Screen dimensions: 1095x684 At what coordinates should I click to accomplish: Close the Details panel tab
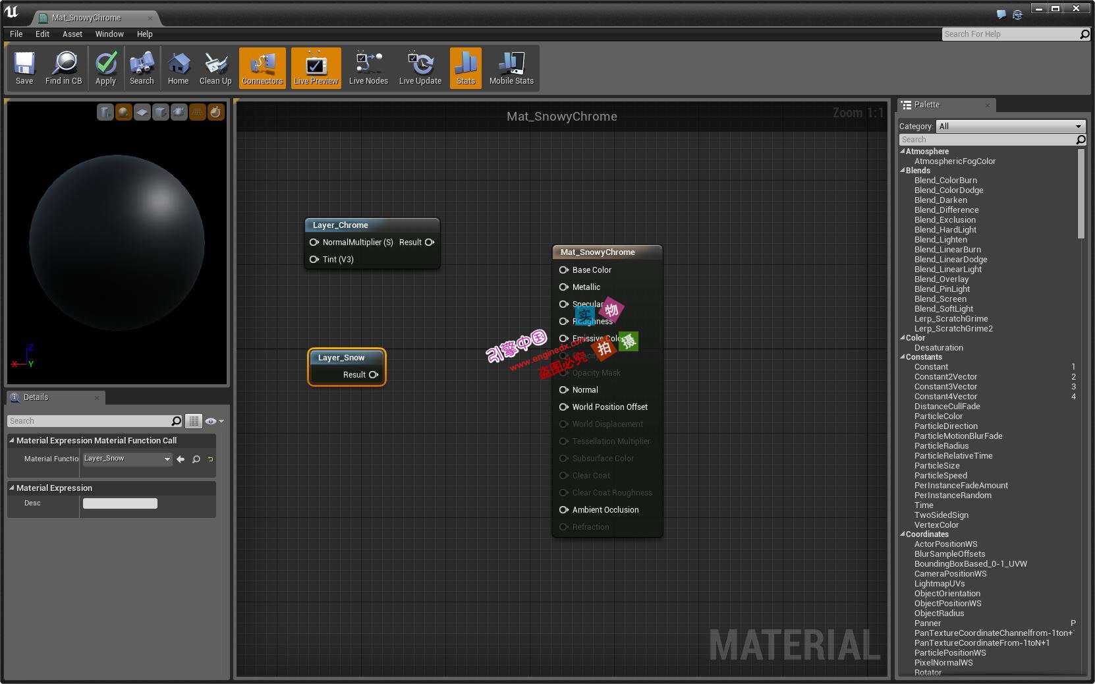coord(97,397)
